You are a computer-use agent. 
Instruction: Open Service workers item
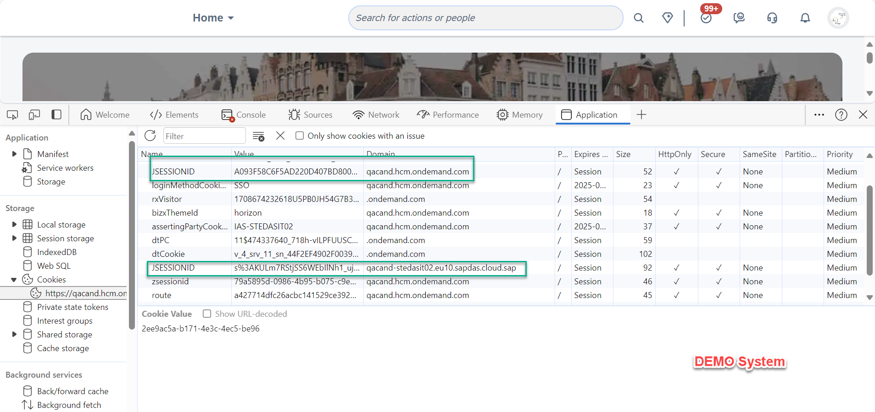point(65,168)
